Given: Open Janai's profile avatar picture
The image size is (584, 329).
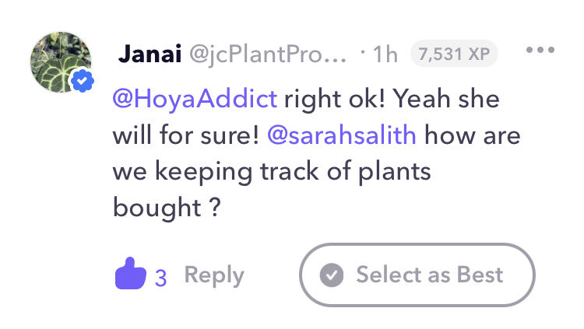Looking at the screenshot, I should tap(59, 62).
